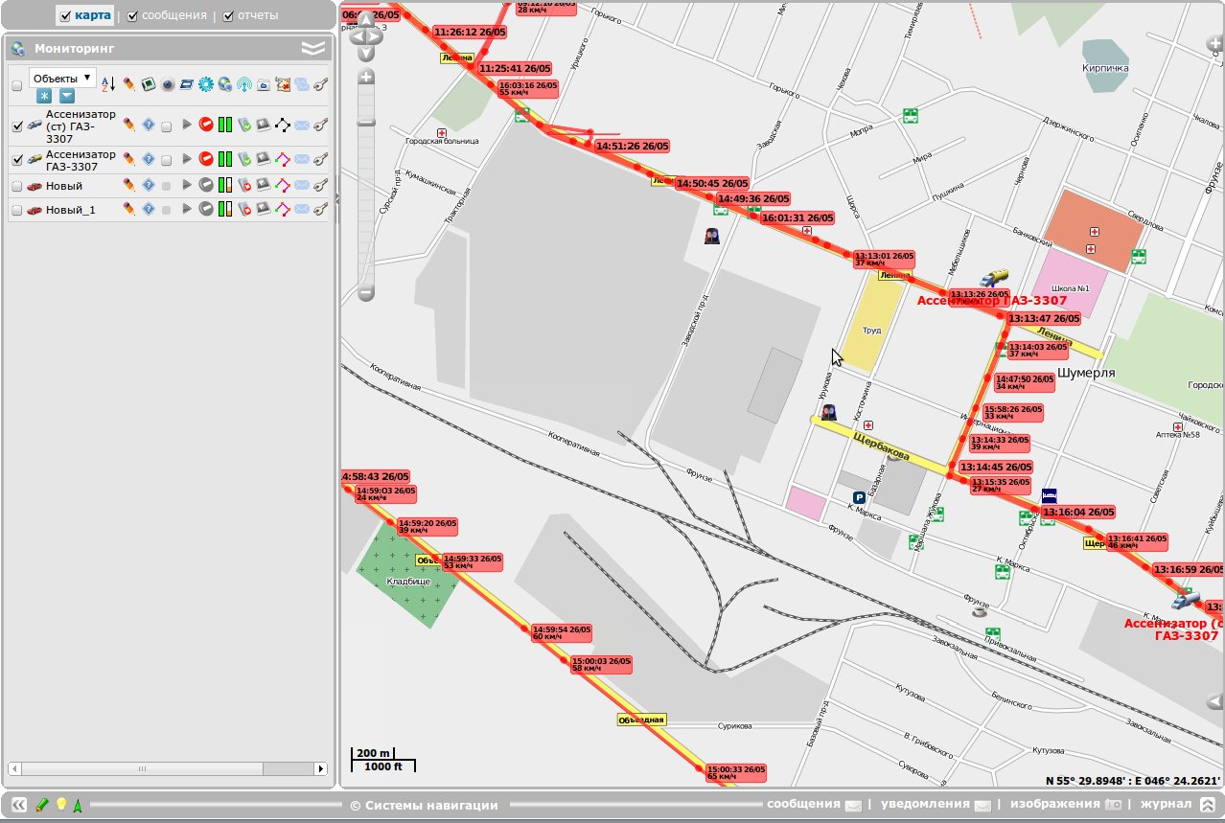The image size is (1225, 823).
Task: Check the Новый object checkbox
Action: click(16, 186)
